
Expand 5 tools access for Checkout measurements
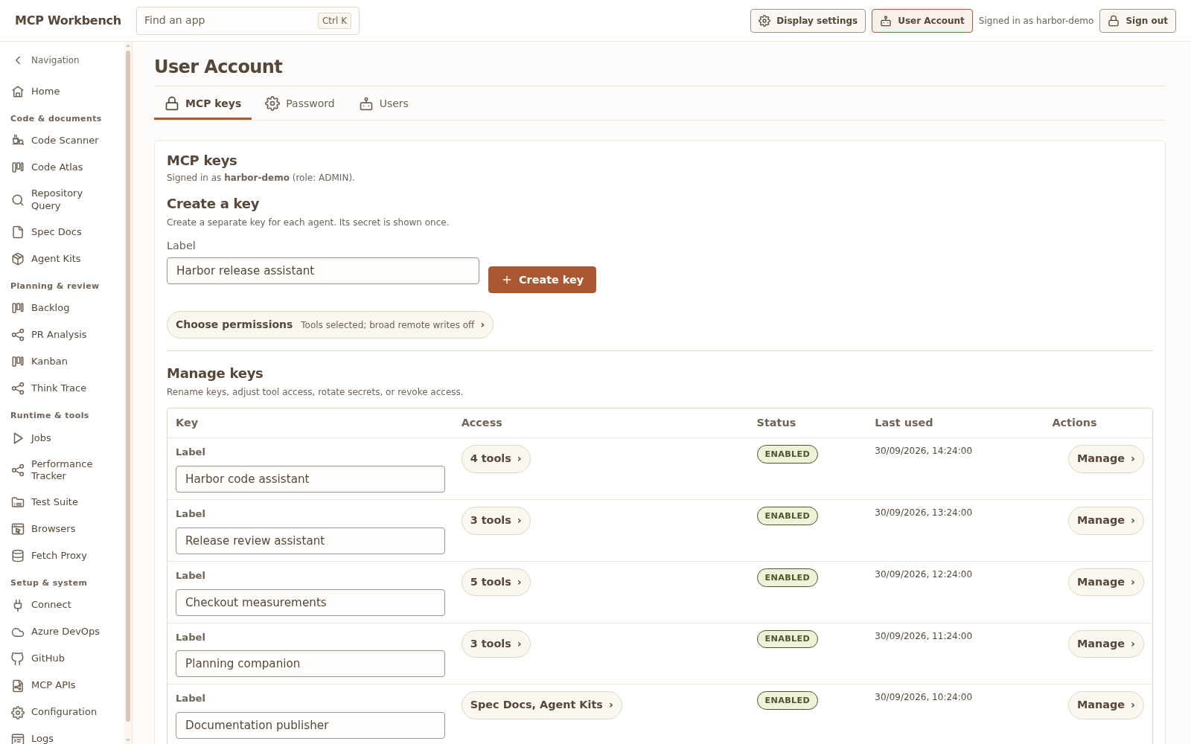coord(496,583)
